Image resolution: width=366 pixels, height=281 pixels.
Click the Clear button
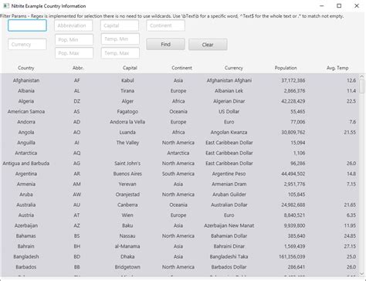click(x=208, y=45)
